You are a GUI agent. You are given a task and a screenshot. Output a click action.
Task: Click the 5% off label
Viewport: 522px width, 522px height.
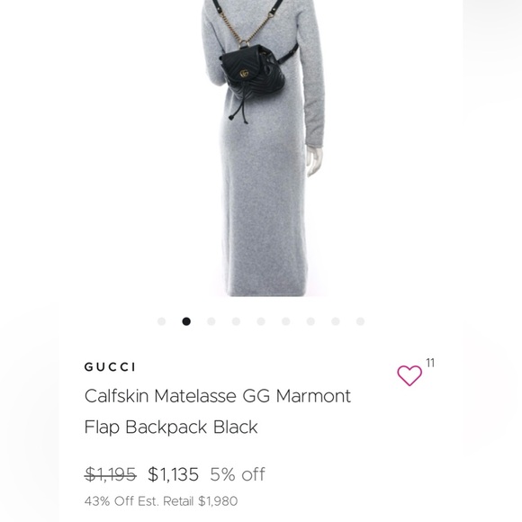pyautogui.click(x=238, y=474)
